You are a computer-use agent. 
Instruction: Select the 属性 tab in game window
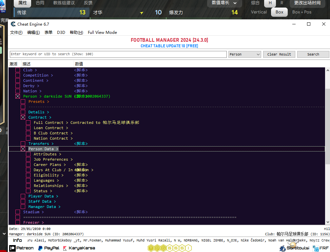[x=23, y=3]
